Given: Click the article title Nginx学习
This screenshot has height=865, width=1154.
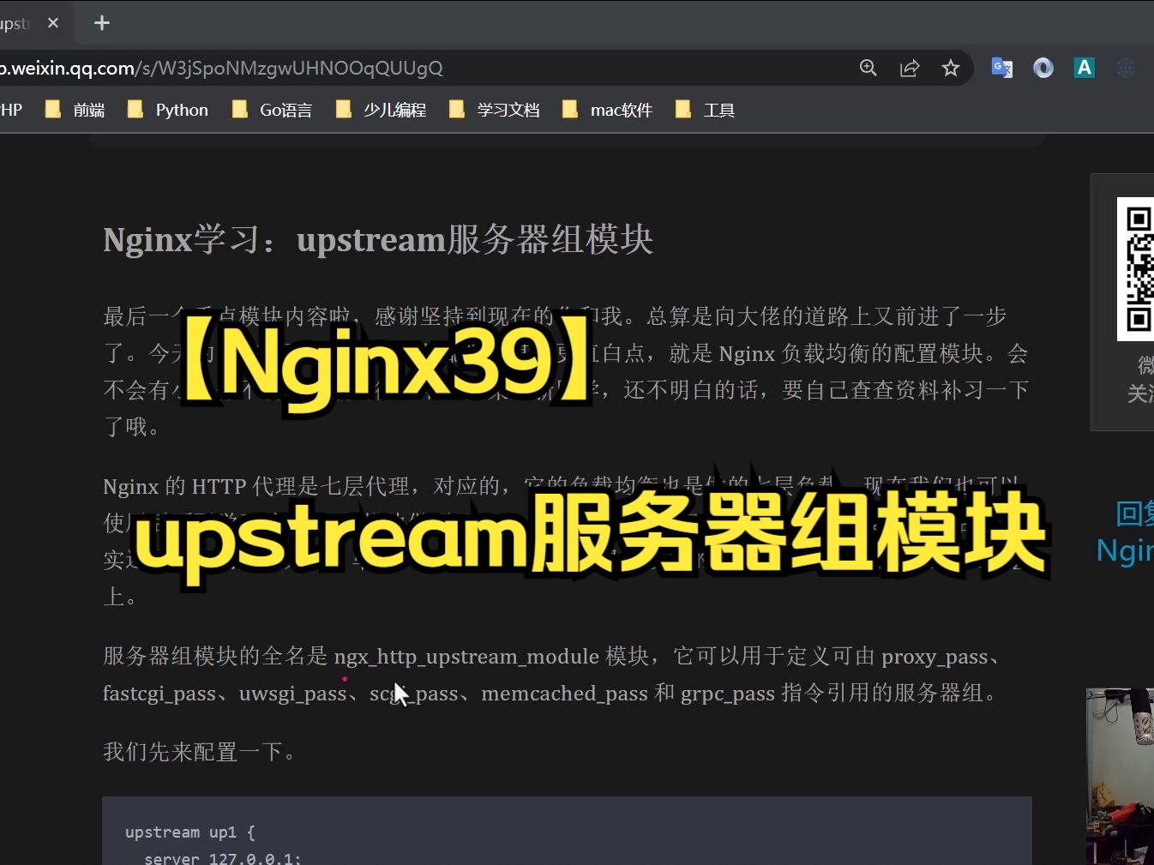Looking at the screenshot, I should pos(378,239).
